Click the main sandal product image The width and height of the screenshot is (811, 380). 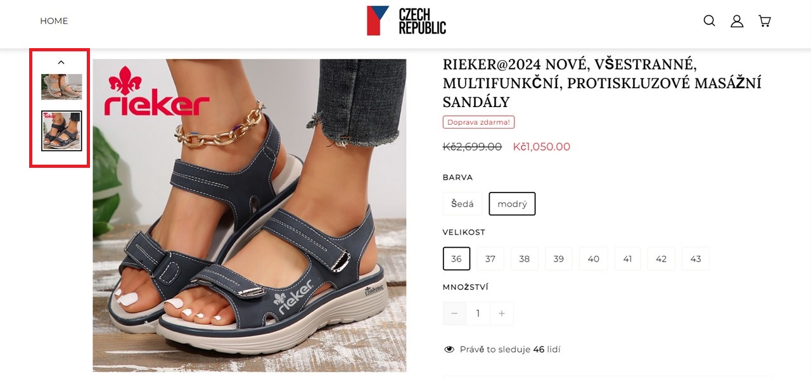tap(250, 215)
